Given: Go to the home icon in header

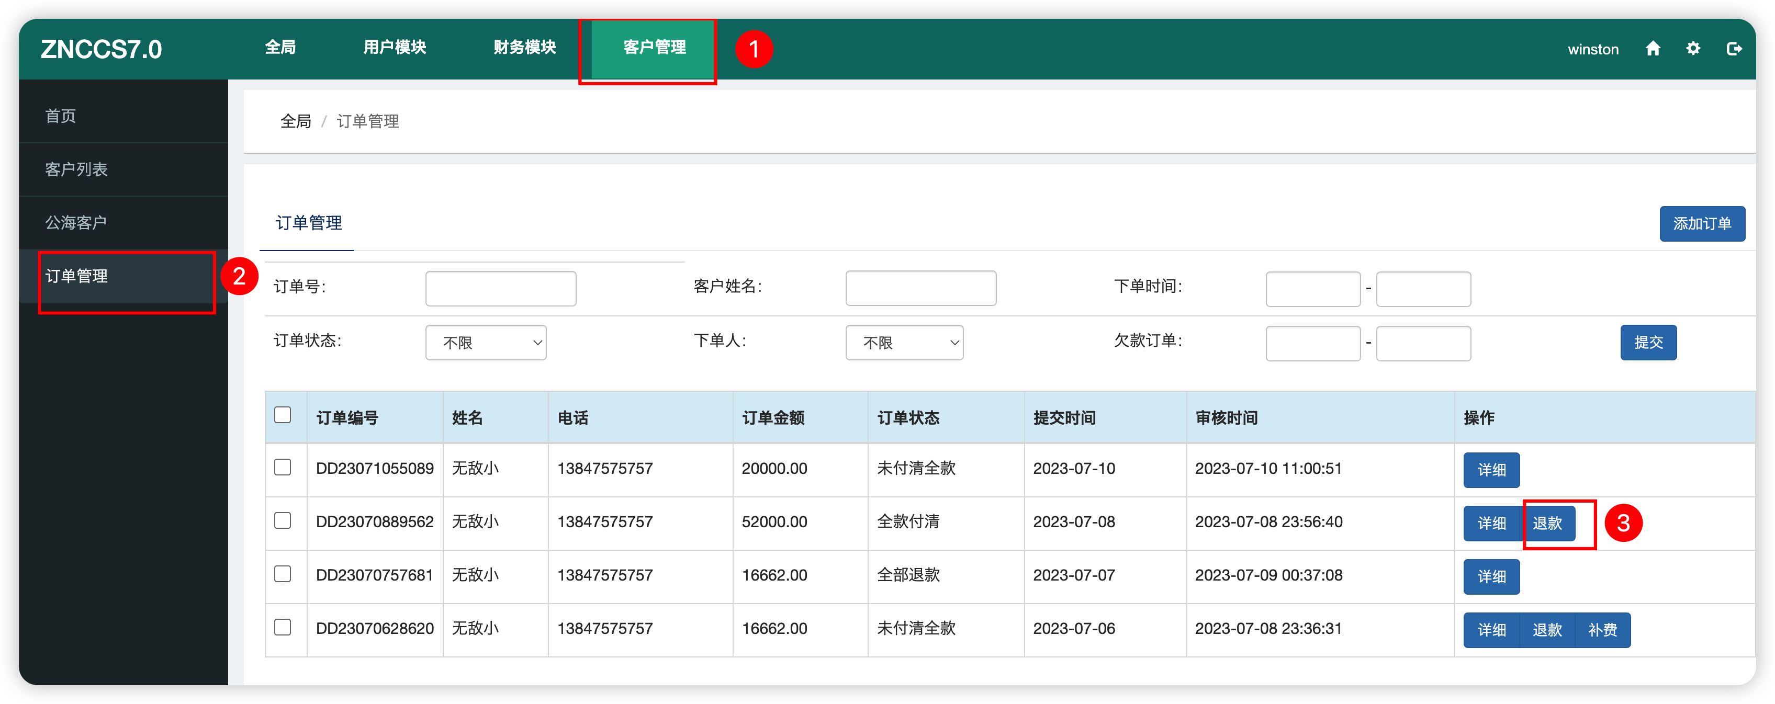Looking at the screenshot, I should (1653, 48).
